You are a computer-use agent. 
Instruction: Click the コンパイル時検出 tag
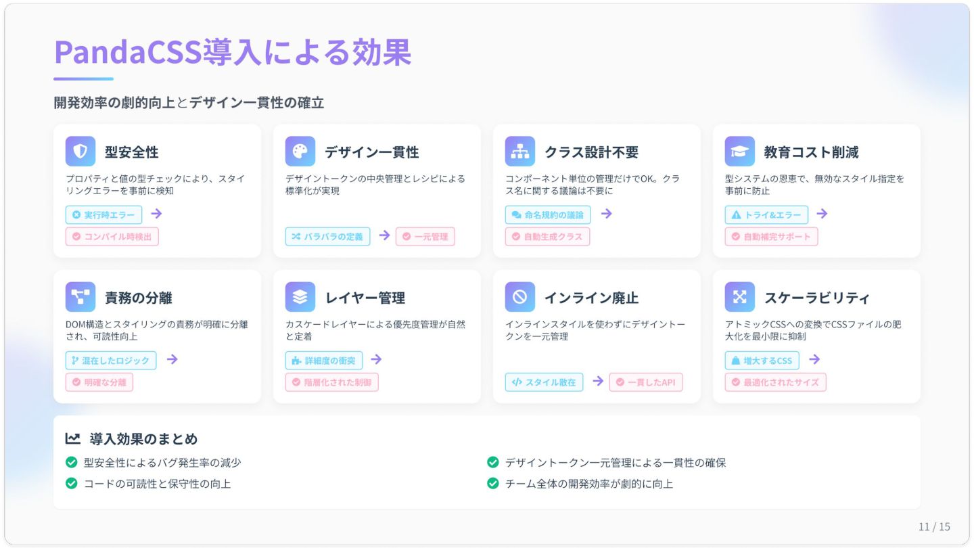(x=112, y=237)
